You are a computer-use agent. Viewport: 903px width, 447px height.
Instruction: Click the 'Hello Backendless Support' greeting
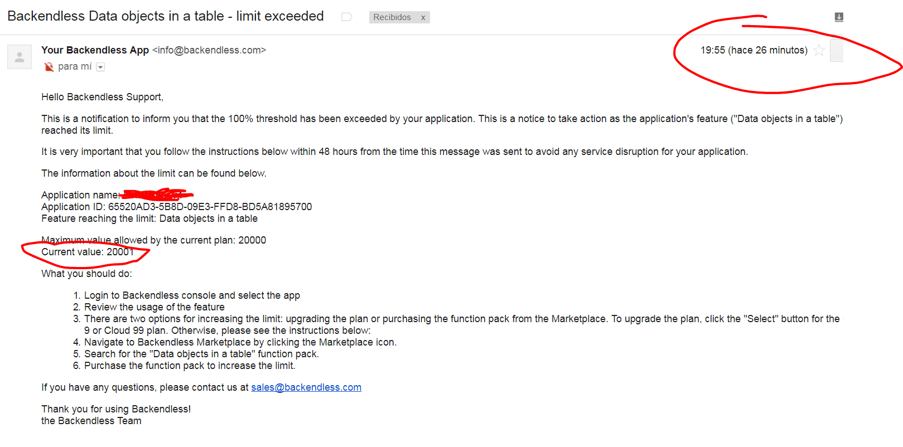click(102, 97)
